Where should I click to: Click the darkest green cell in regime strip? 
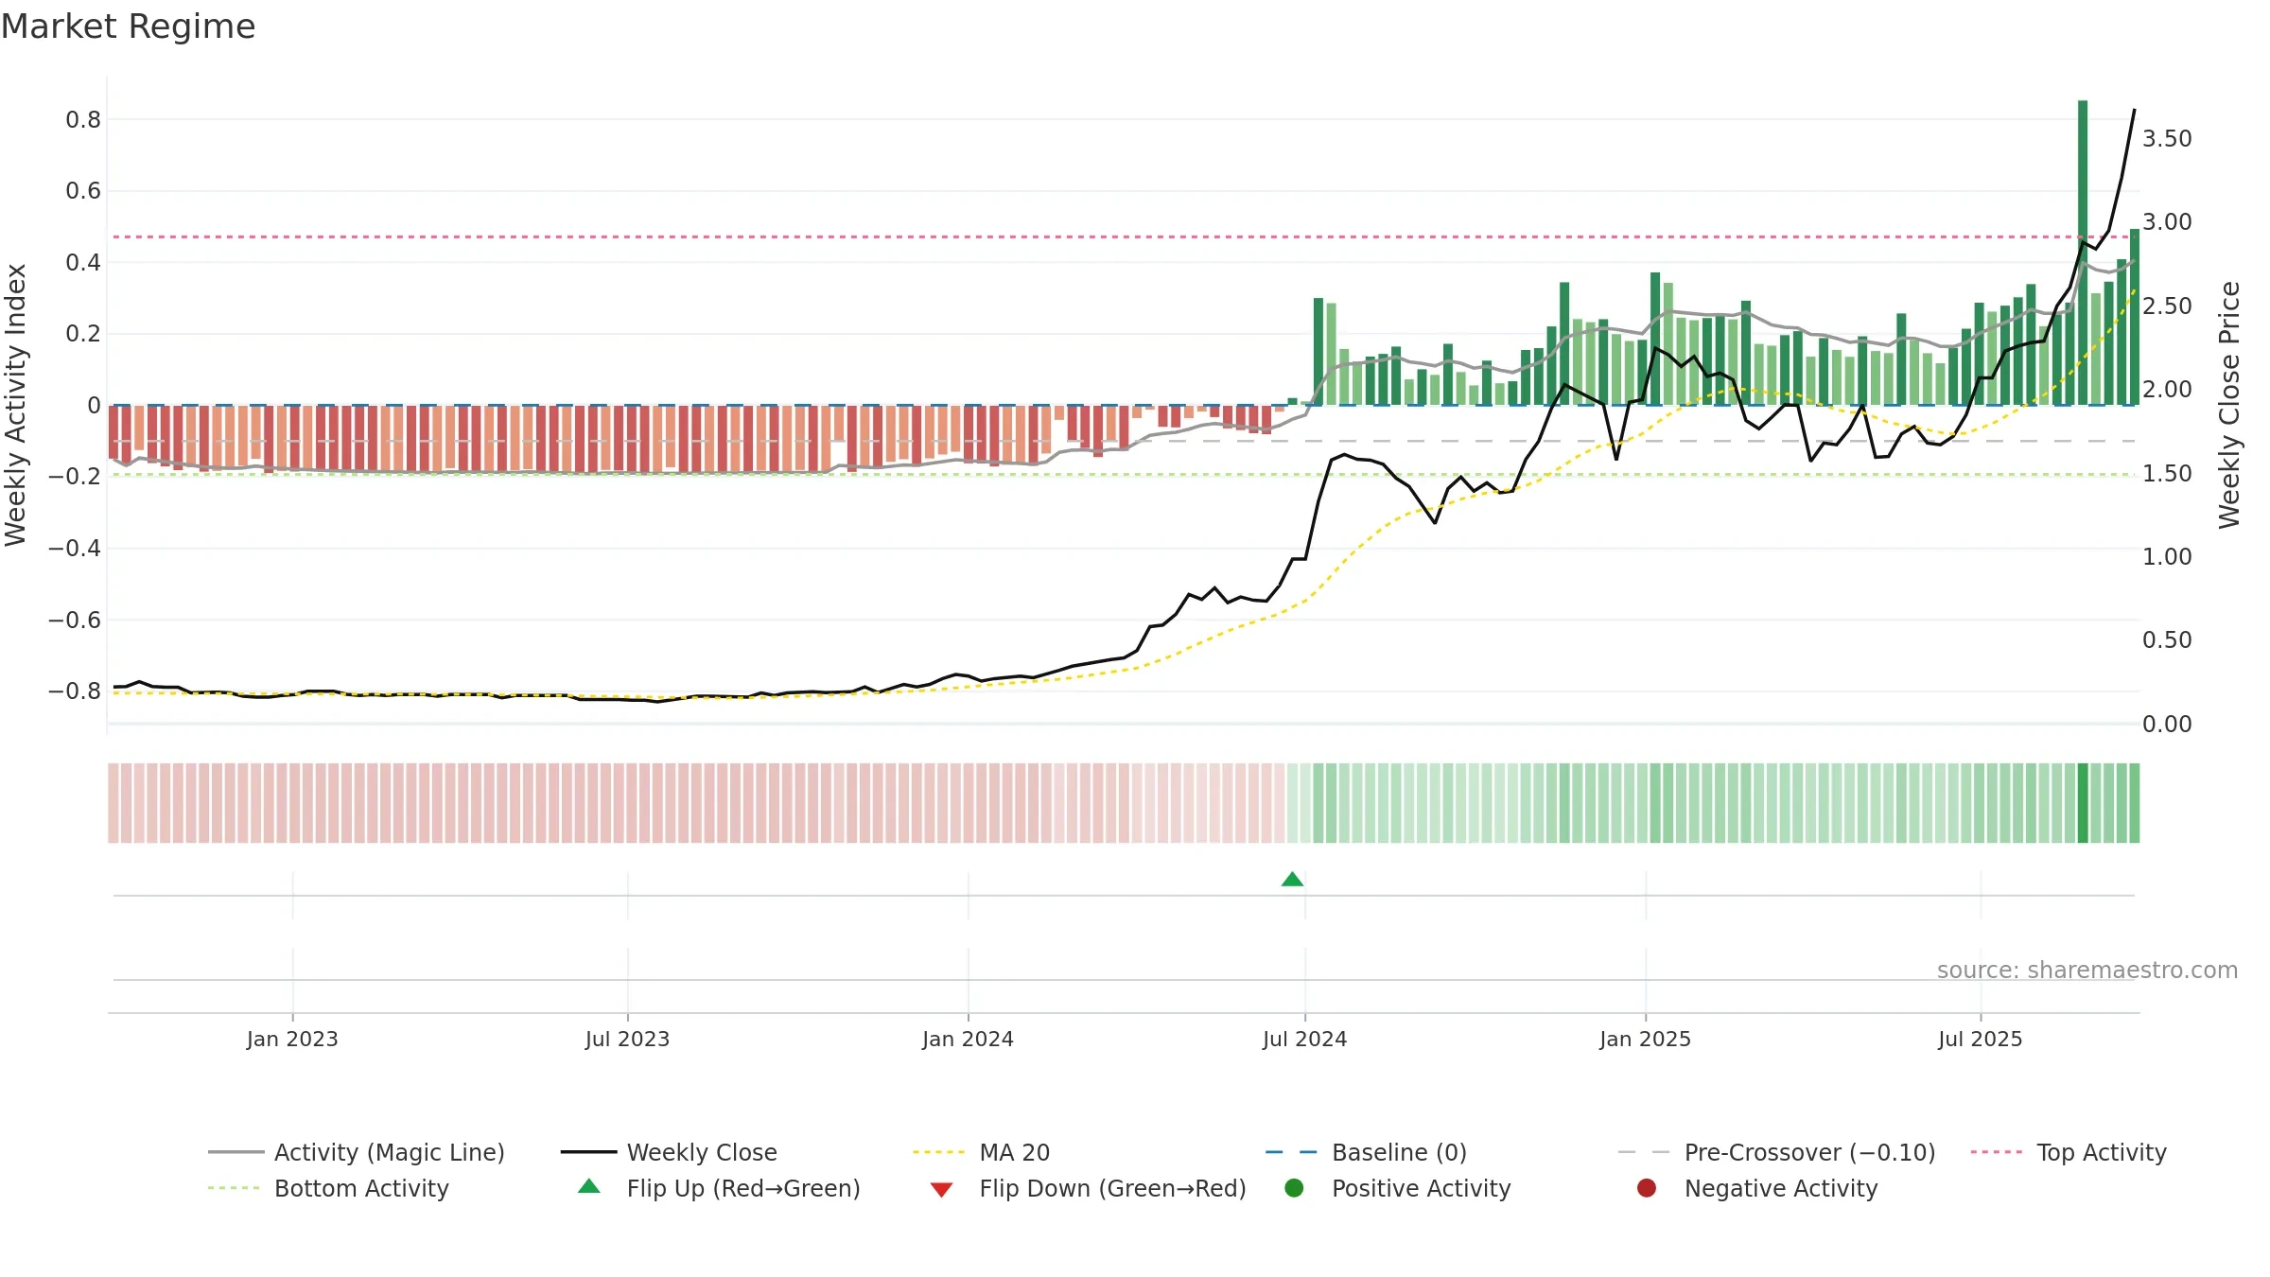click(x=2083, y=803)
